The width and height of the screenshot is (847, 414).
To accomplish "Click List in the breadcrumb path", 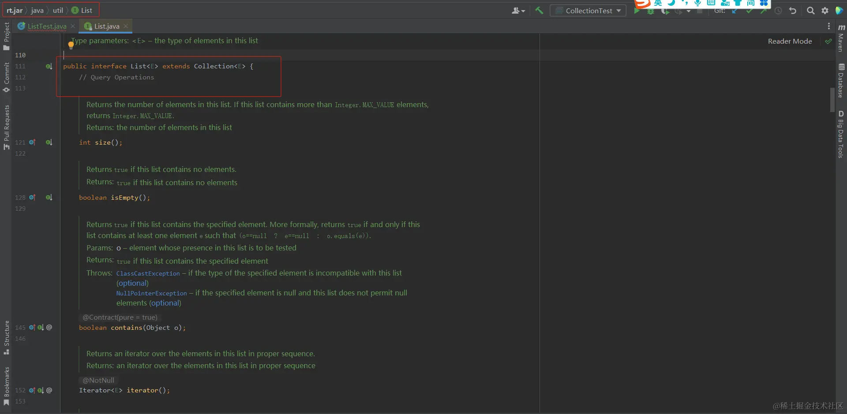I will [x=82, y=10].
